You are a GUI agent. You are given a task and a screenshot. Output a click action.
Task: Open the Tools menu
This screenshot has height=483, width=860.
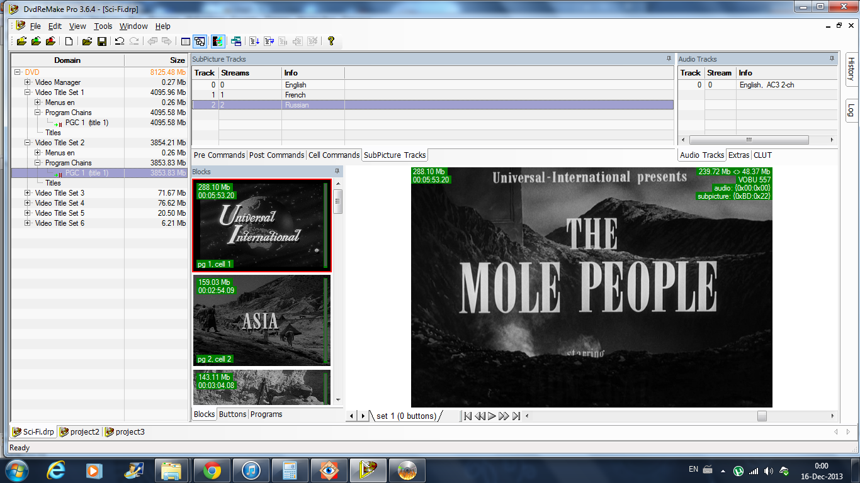[103, 26]
